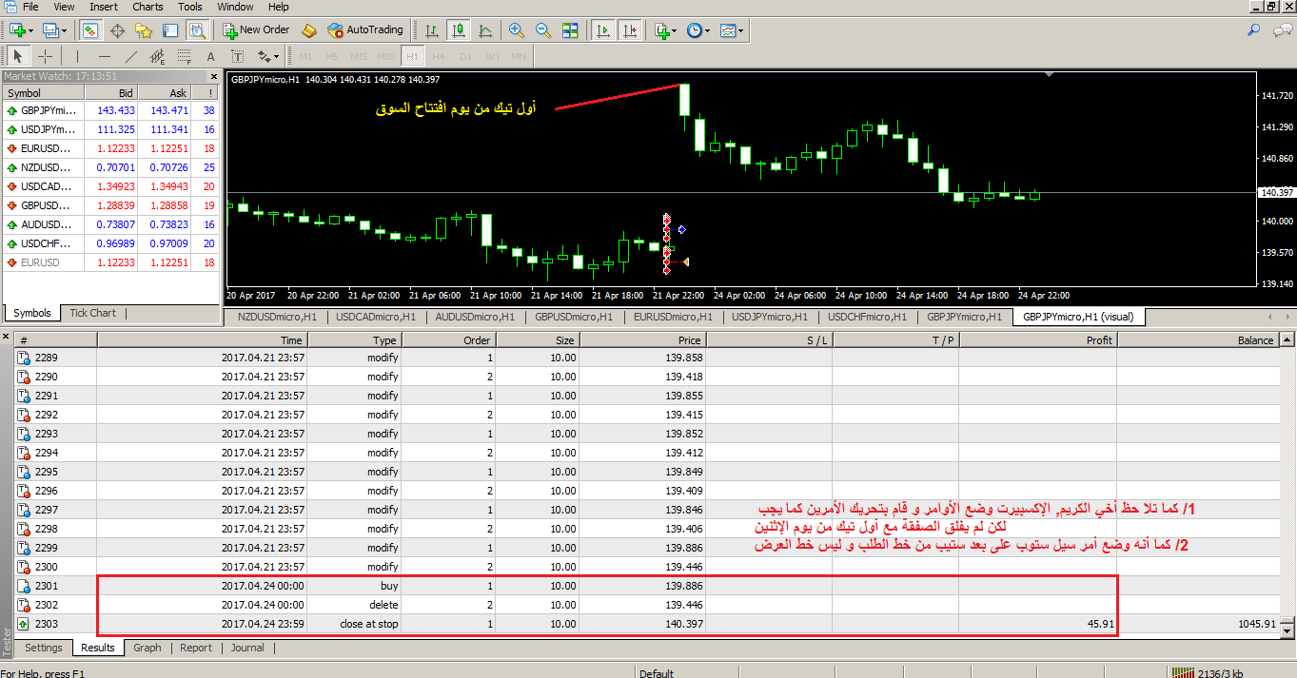Click the New Order button
The width and height of the screenshot is (1297, 678).
(257, 30)
